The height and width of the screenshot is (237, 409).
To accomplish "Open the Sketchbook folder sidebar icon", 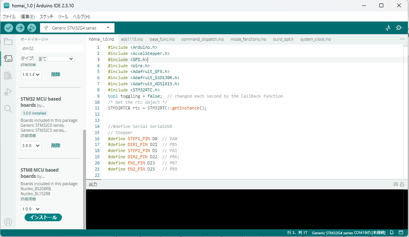I will 8,42.
